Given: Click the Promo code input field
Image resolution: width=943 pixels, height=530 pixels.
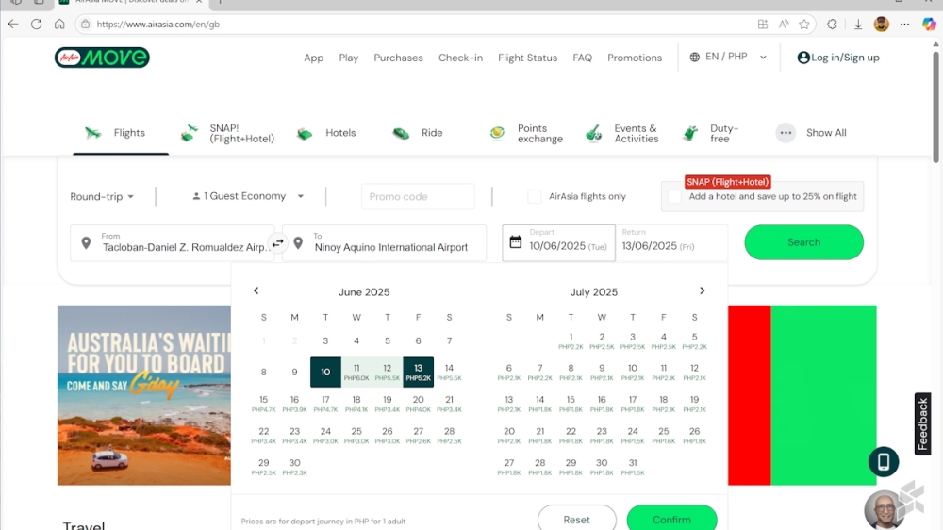Looking at the screenshot, I should tap(417, 196).
